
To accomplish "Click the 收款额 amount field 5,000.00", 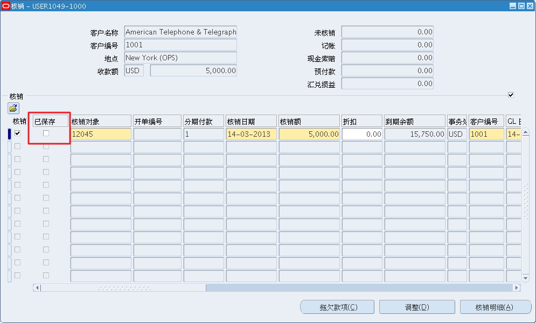I will tap(193, 71).
